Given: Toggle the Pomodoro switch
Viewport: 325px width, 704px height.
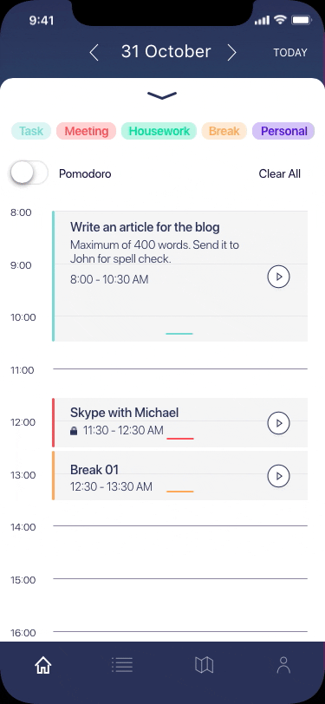Looking at the screenshot, I should 29,173.
